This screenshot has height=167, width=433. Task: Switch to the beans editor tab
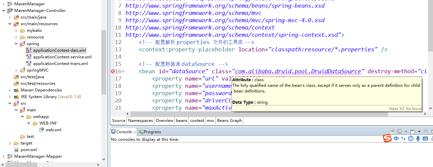(x=181, y=121)
